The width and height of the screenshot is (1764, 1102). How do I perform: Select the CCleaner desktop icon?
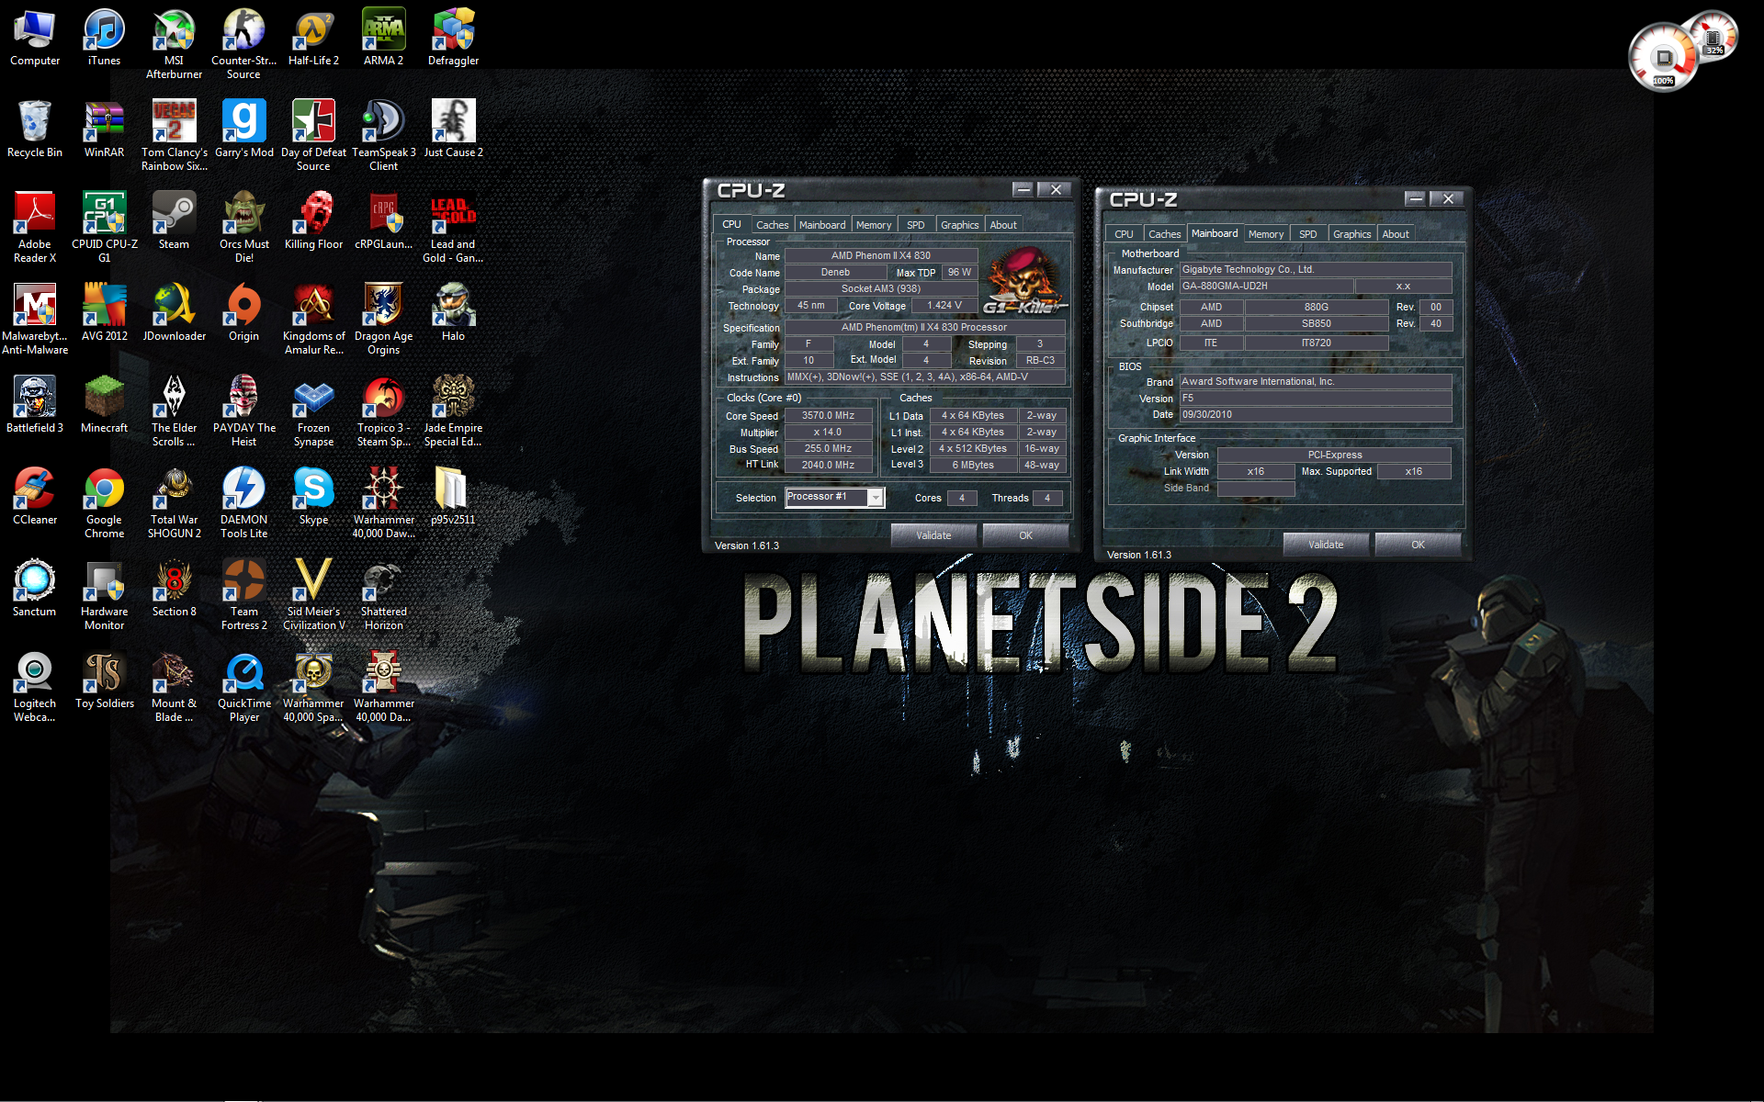(x=35, y=497)
